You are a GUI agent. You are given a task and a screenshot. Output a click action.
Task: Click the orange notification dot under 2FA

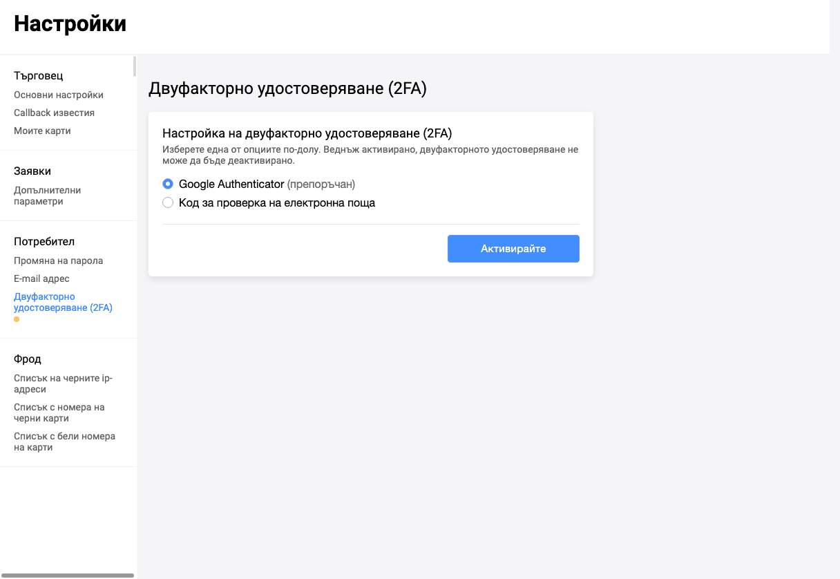point(17,319)
